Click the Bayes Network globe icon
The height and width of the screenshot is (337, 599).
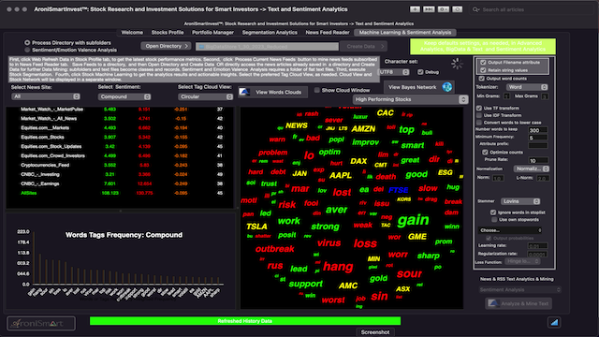[447, 87]
